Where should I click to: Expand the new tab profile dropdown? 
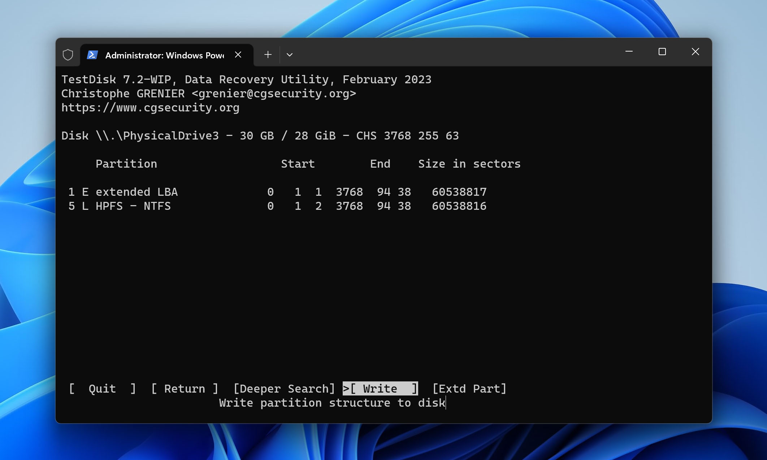290,55
